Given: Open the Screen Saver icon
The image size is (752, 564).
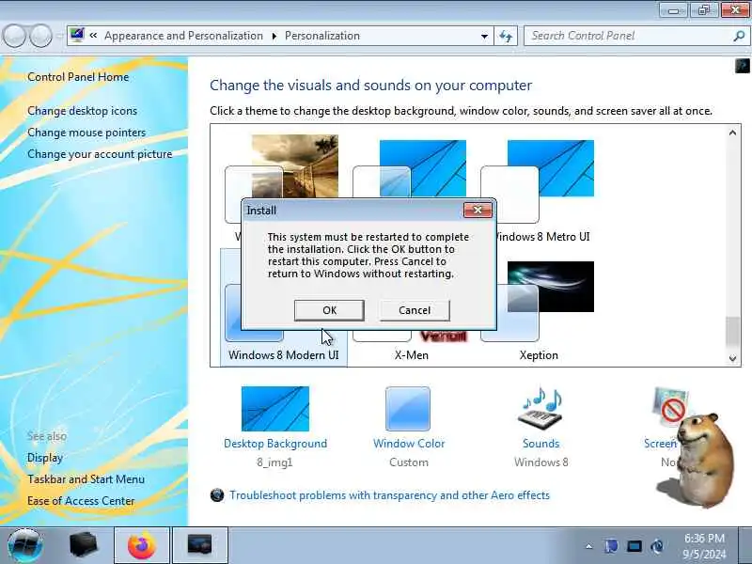Looking at the screenshot, I should click(670, 408).
